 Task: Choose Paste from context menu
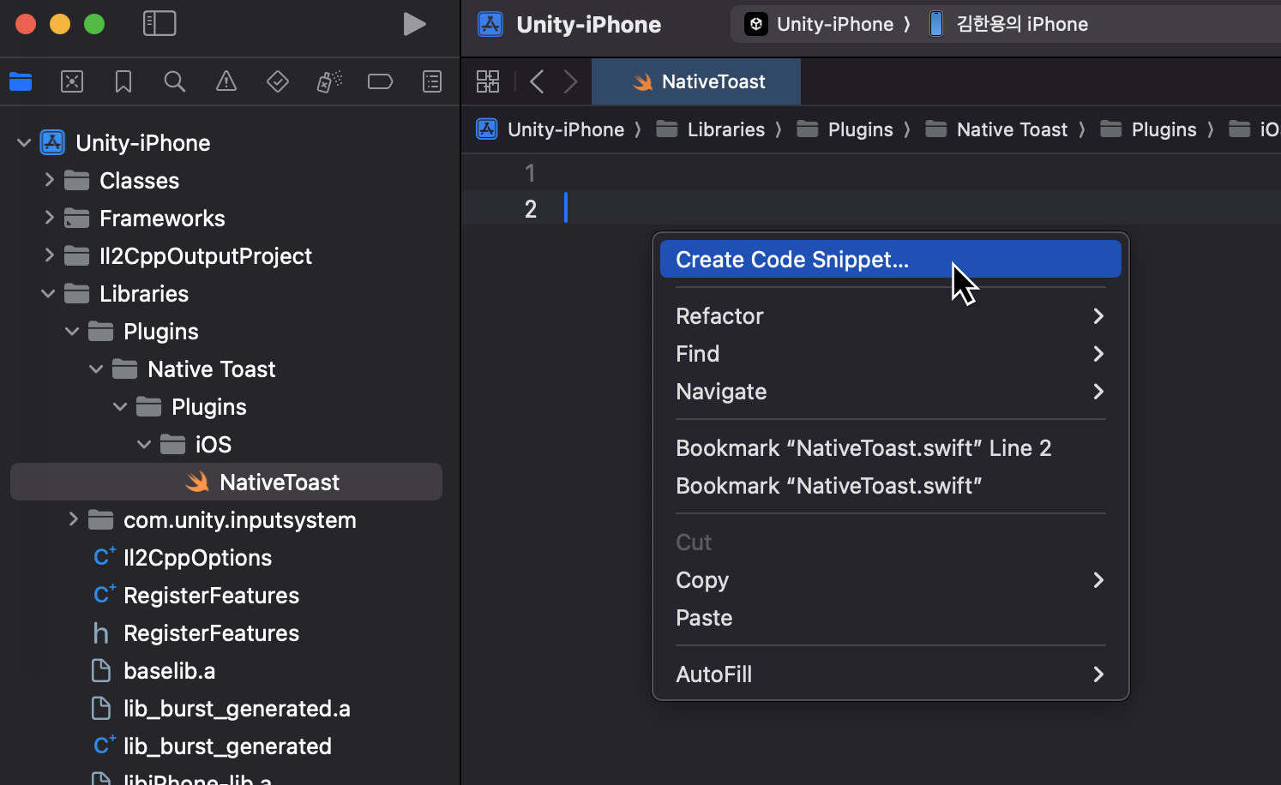click(891, 617)
